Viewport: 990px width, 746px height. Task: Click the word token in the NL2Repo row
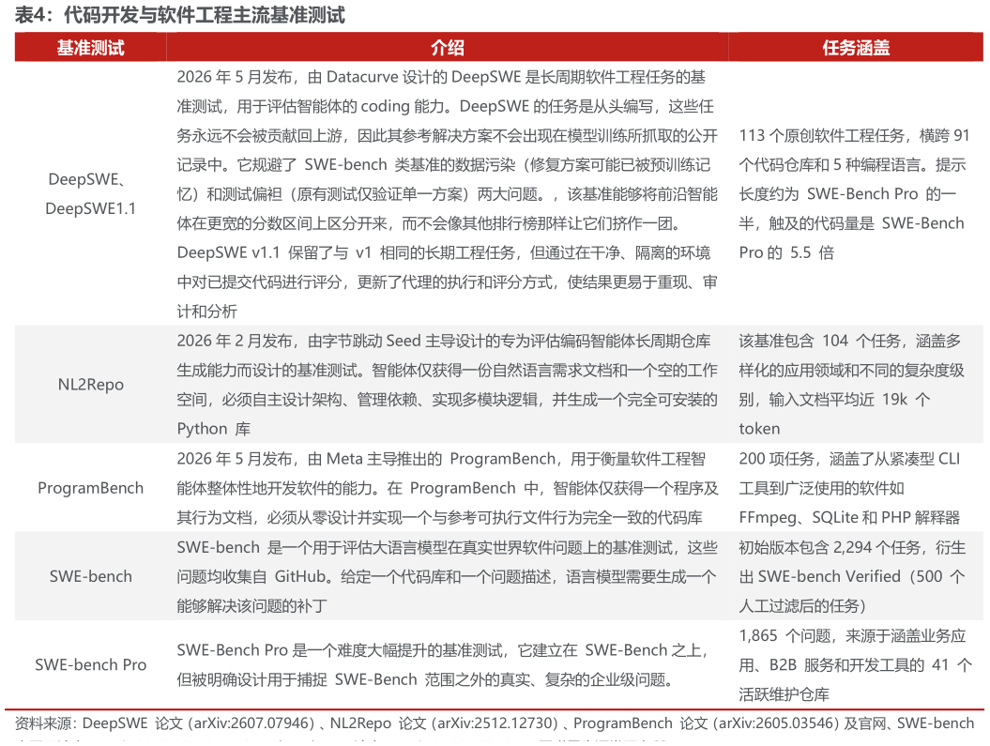tap(759, 429)
